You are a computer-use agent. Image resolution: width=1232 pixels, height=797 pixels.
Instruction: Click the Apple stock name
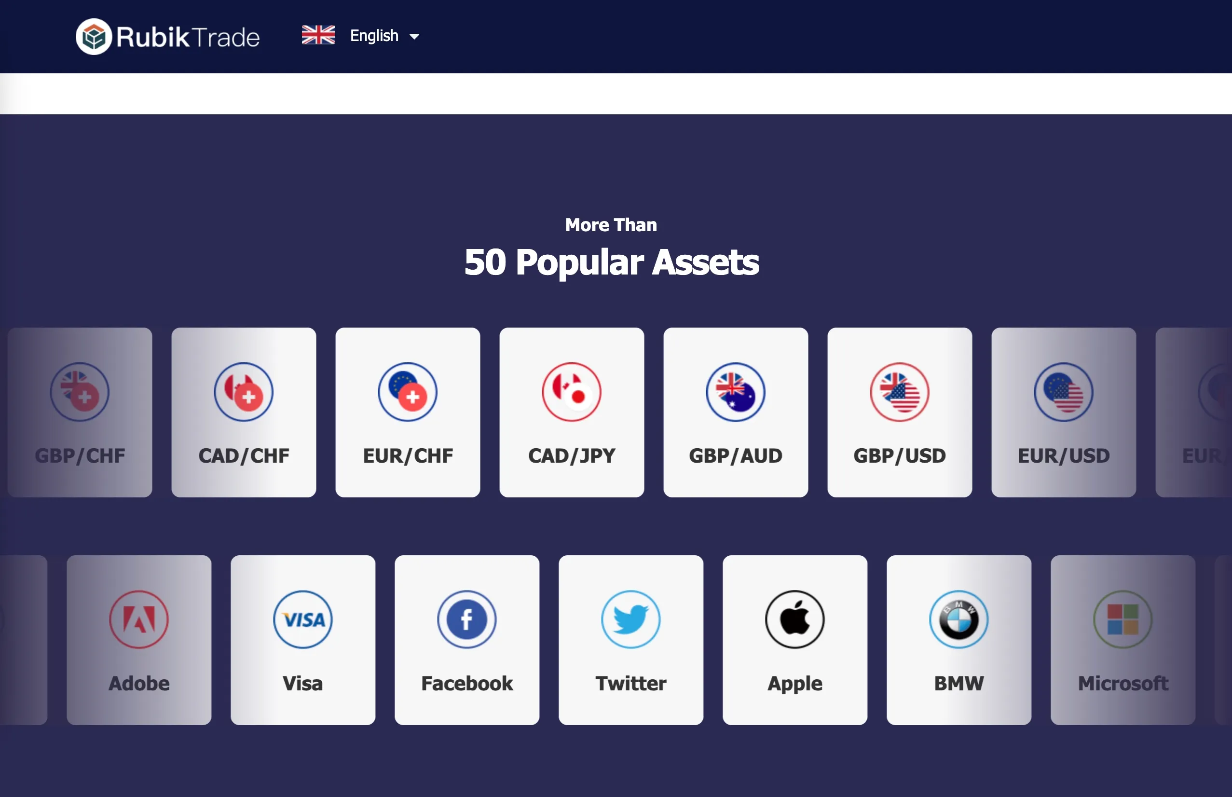795,684
